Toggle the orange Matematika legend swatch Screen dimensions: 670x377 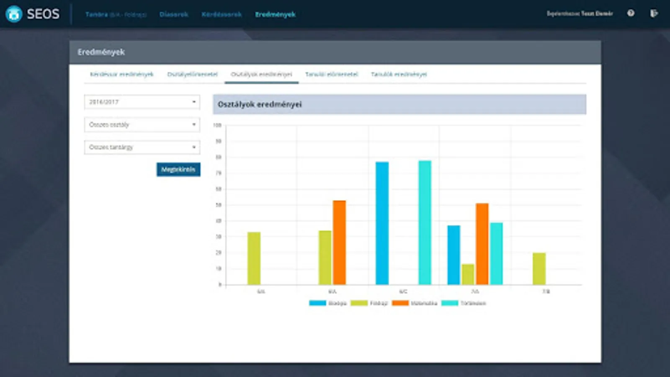(400, 303)
